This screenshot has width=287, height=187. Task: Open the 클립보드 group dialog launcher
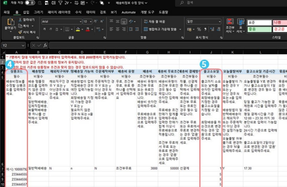38,38
